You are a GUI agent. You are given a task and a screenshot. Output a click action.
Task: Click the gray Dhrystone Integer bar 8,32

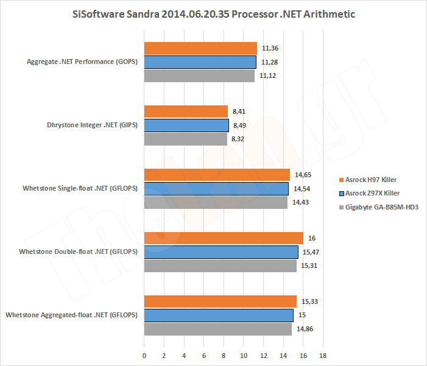tap(186, 139)
